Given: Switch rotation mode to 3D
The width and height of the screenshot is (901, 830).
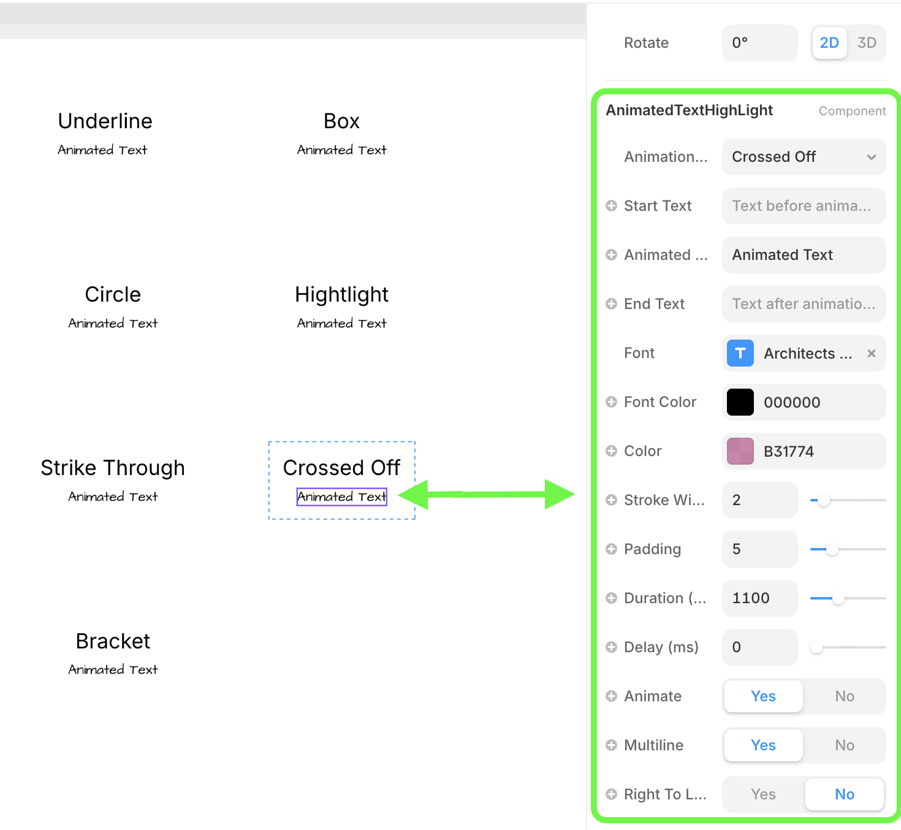Looking at the screenshot, I should point(866,43).
